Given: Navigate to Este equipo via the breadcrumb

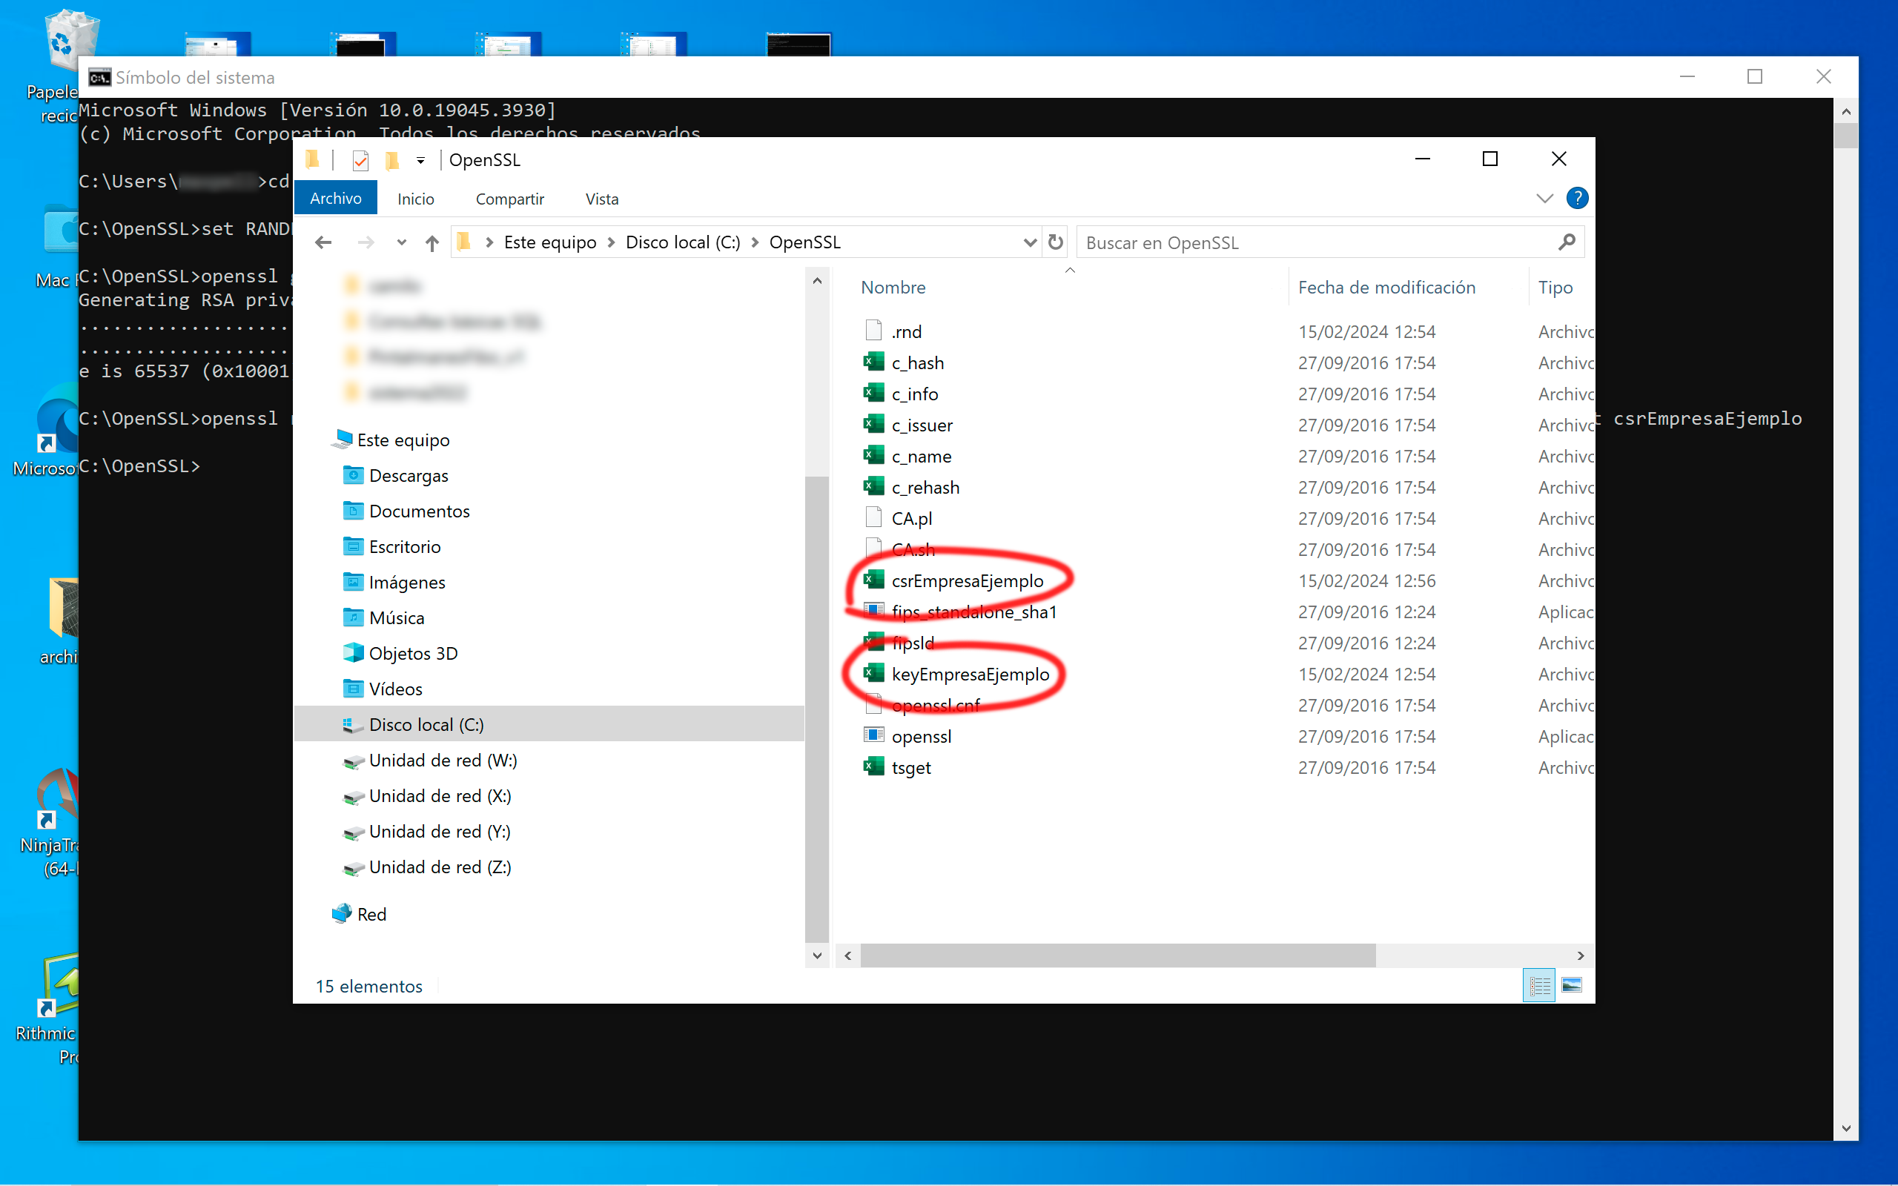Looking at the screenshot, I should [x=550, y=242].
